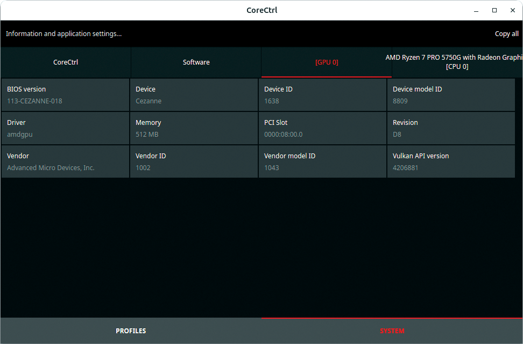Image resolution: width=523 pixels, height=344 pixels.
Task: Click the Driver label
Action: point(16,122)
